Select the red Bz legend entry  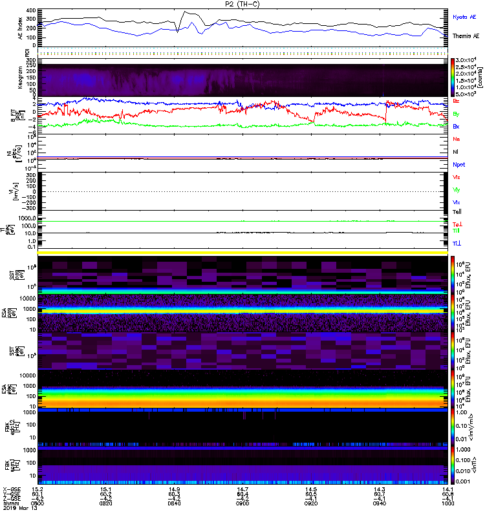pyautogui.click(x=457, y=101)
